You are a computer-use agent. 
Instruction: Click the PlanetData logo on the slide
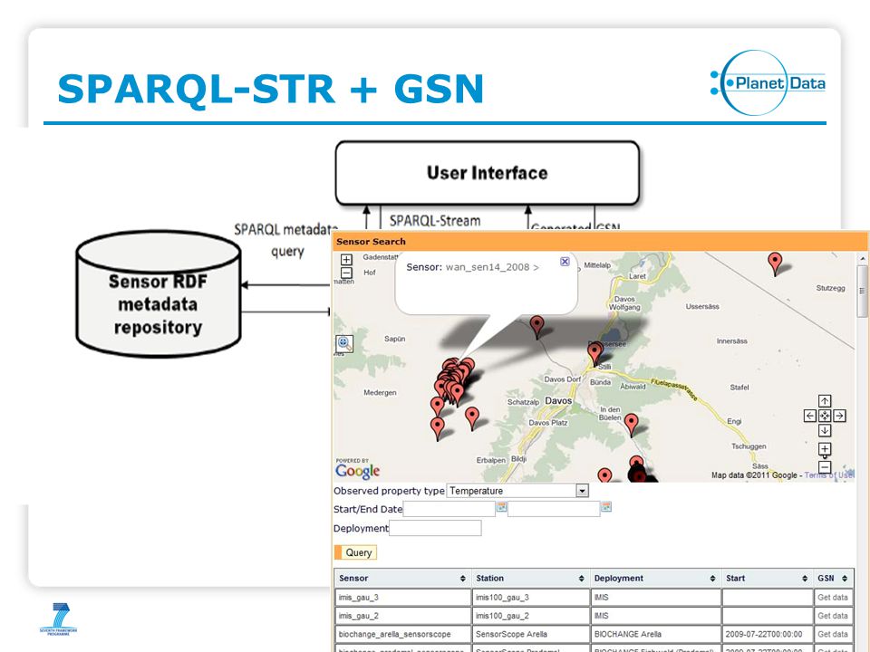pyautogui.click(x=768, y=83)
